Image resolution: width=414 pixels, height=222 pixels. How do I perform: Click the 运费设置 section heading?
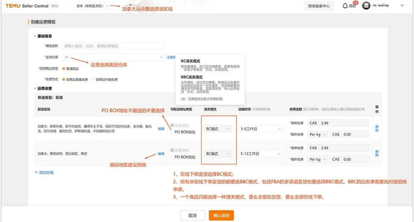[x=44, y=88]
